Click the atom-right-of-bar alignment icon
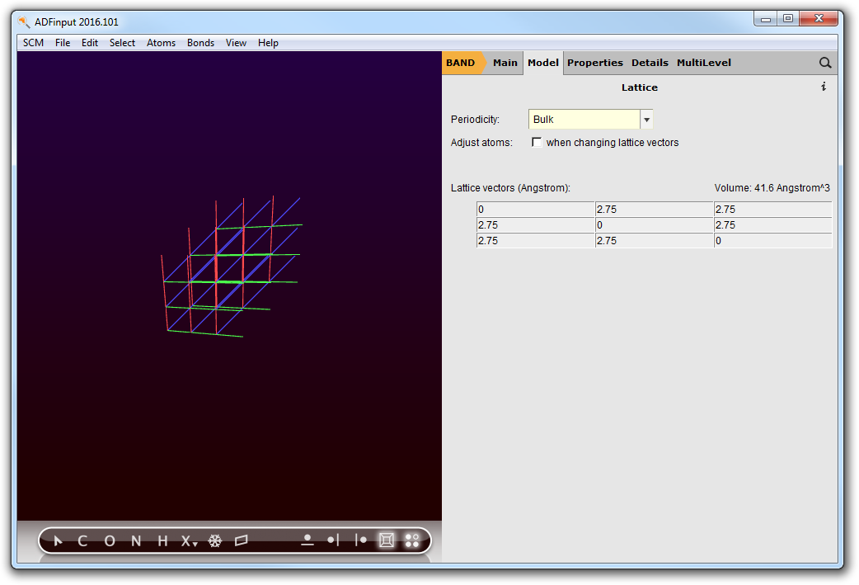 click(x=360, y=540)
